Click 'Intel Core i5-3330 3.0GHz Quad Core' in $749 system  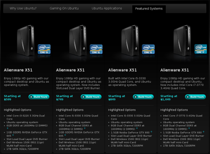point(78,117)
